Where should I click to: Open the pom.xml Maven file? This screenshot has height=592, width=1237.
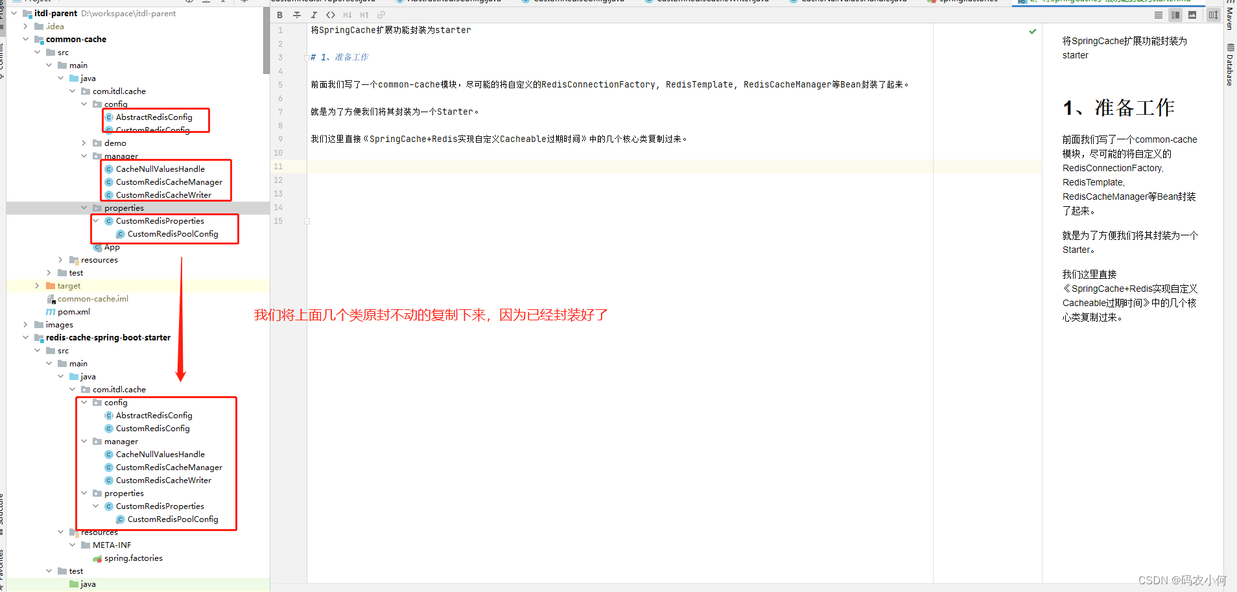coord(73,311)
